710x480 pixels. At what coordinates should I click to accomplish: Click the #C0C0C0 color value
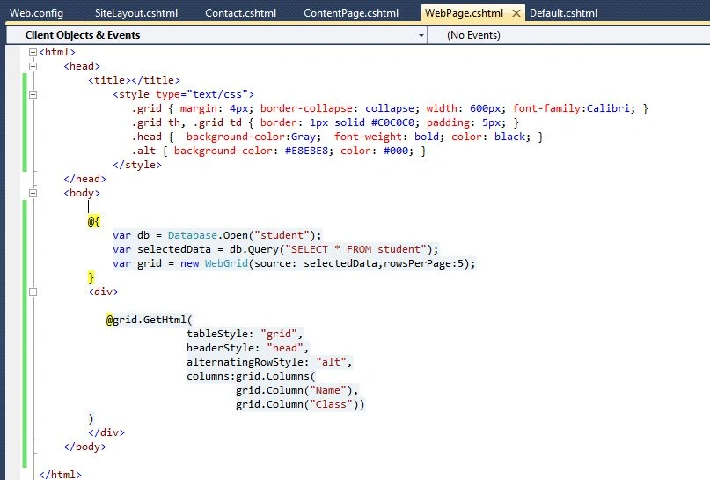[x=392, y=122]
